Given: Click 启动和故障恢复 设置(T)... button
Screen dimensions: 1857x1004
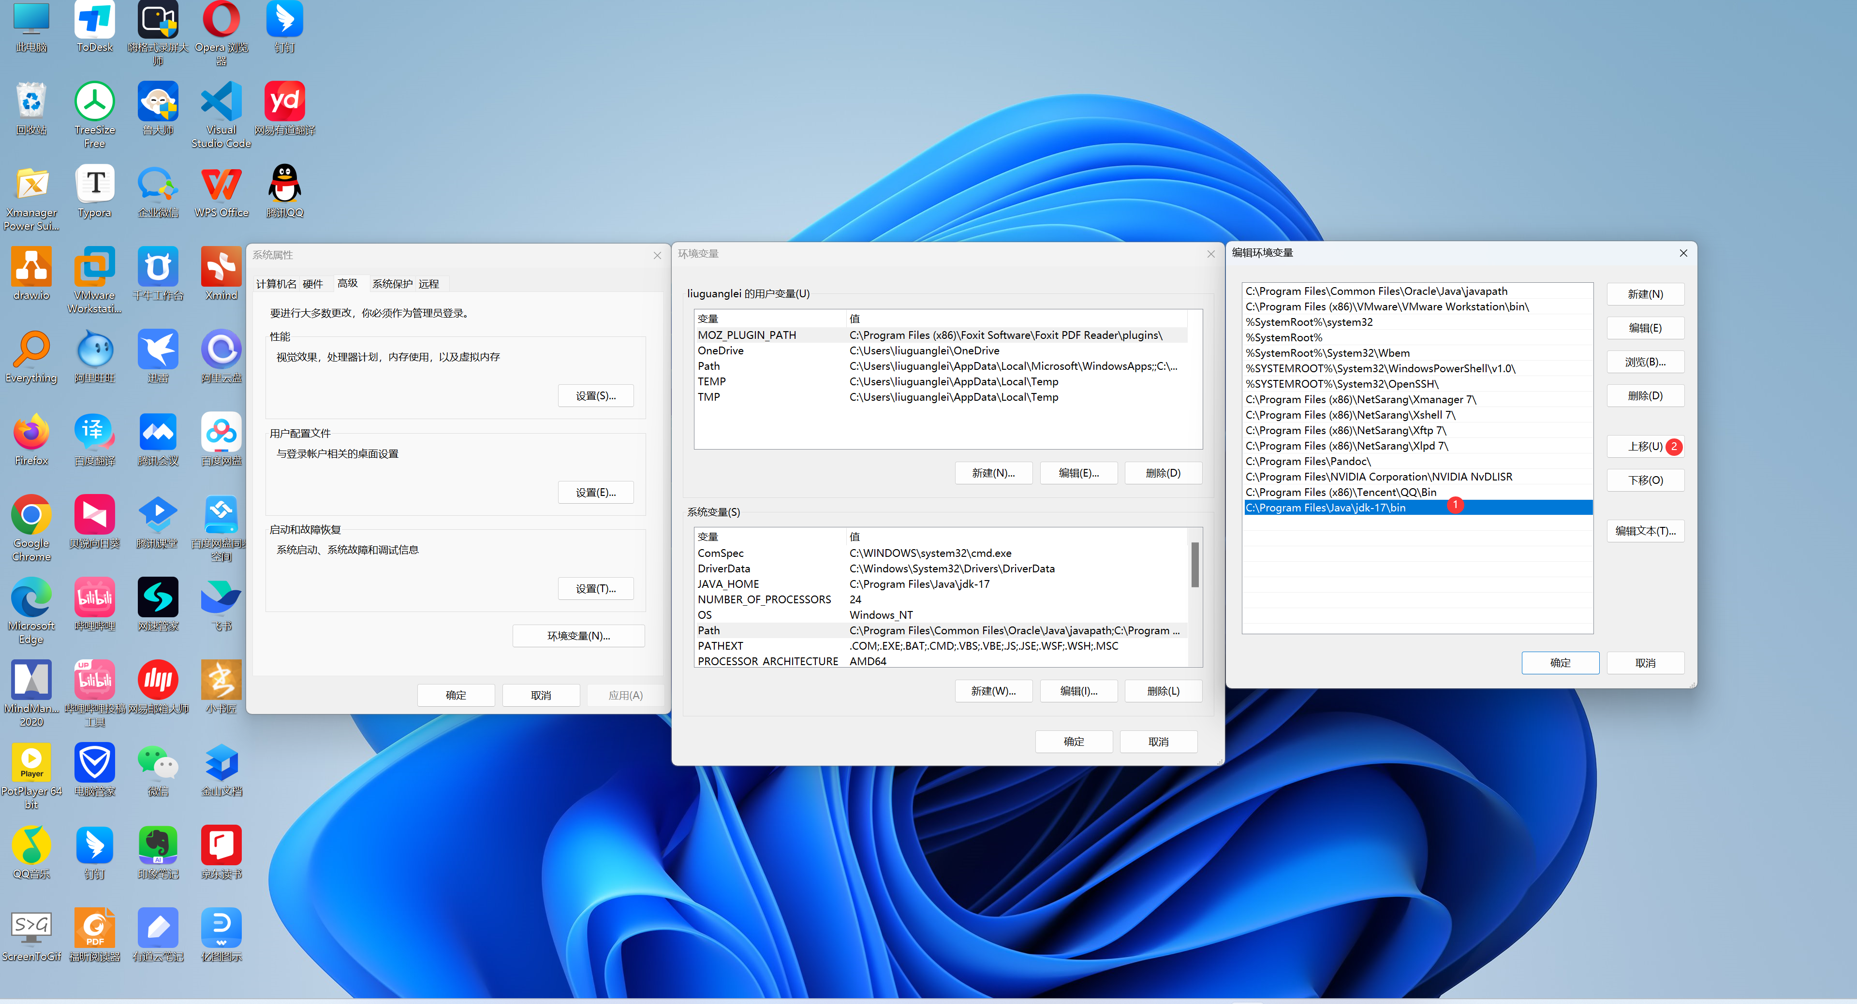Looking at the screenshot, I should [x=595, y=589].
